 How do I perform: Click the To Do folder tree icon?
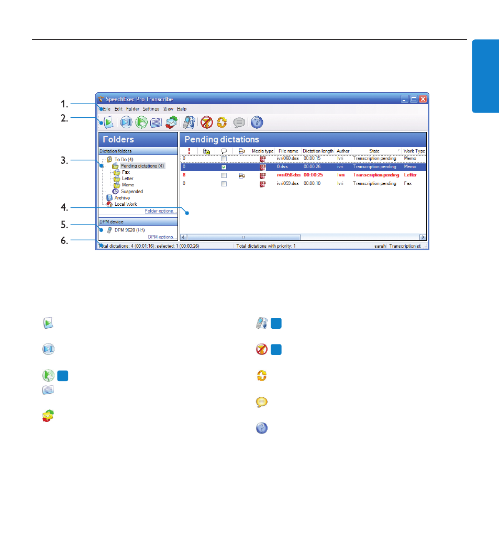pos(109,160)
